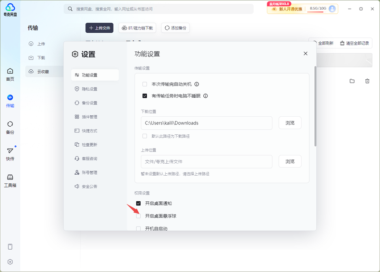Image resolution: width=380 pixels, height=272 pixels.
Task: Select 插件管理 in settings menu
Action: pyautogui.click(x=89, y=117)
